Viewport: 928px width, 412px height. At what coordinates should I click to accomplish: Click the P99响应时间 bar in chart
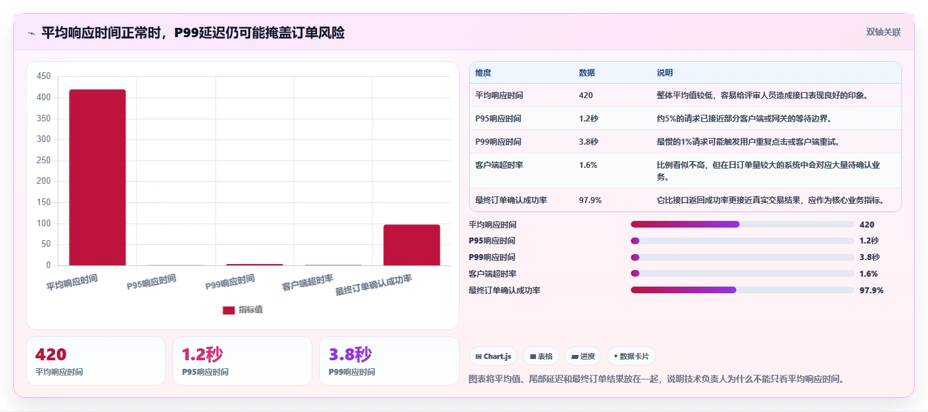255,265
